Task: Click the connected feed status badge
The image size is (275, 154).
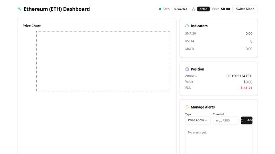Action: 180,9
